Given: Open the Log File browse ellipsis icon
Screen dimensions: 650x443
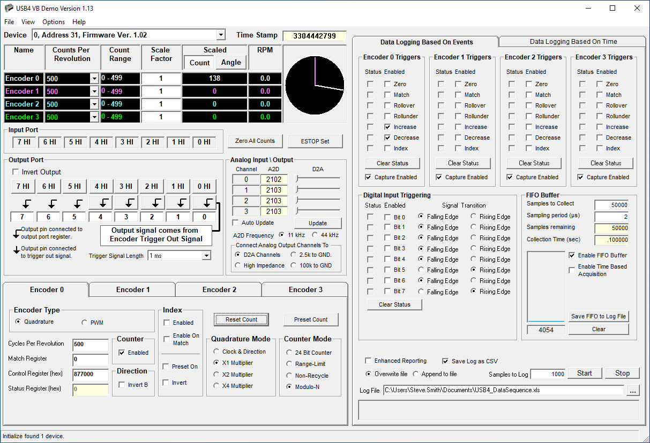Looking at the screenshot, I should point(633,390).
